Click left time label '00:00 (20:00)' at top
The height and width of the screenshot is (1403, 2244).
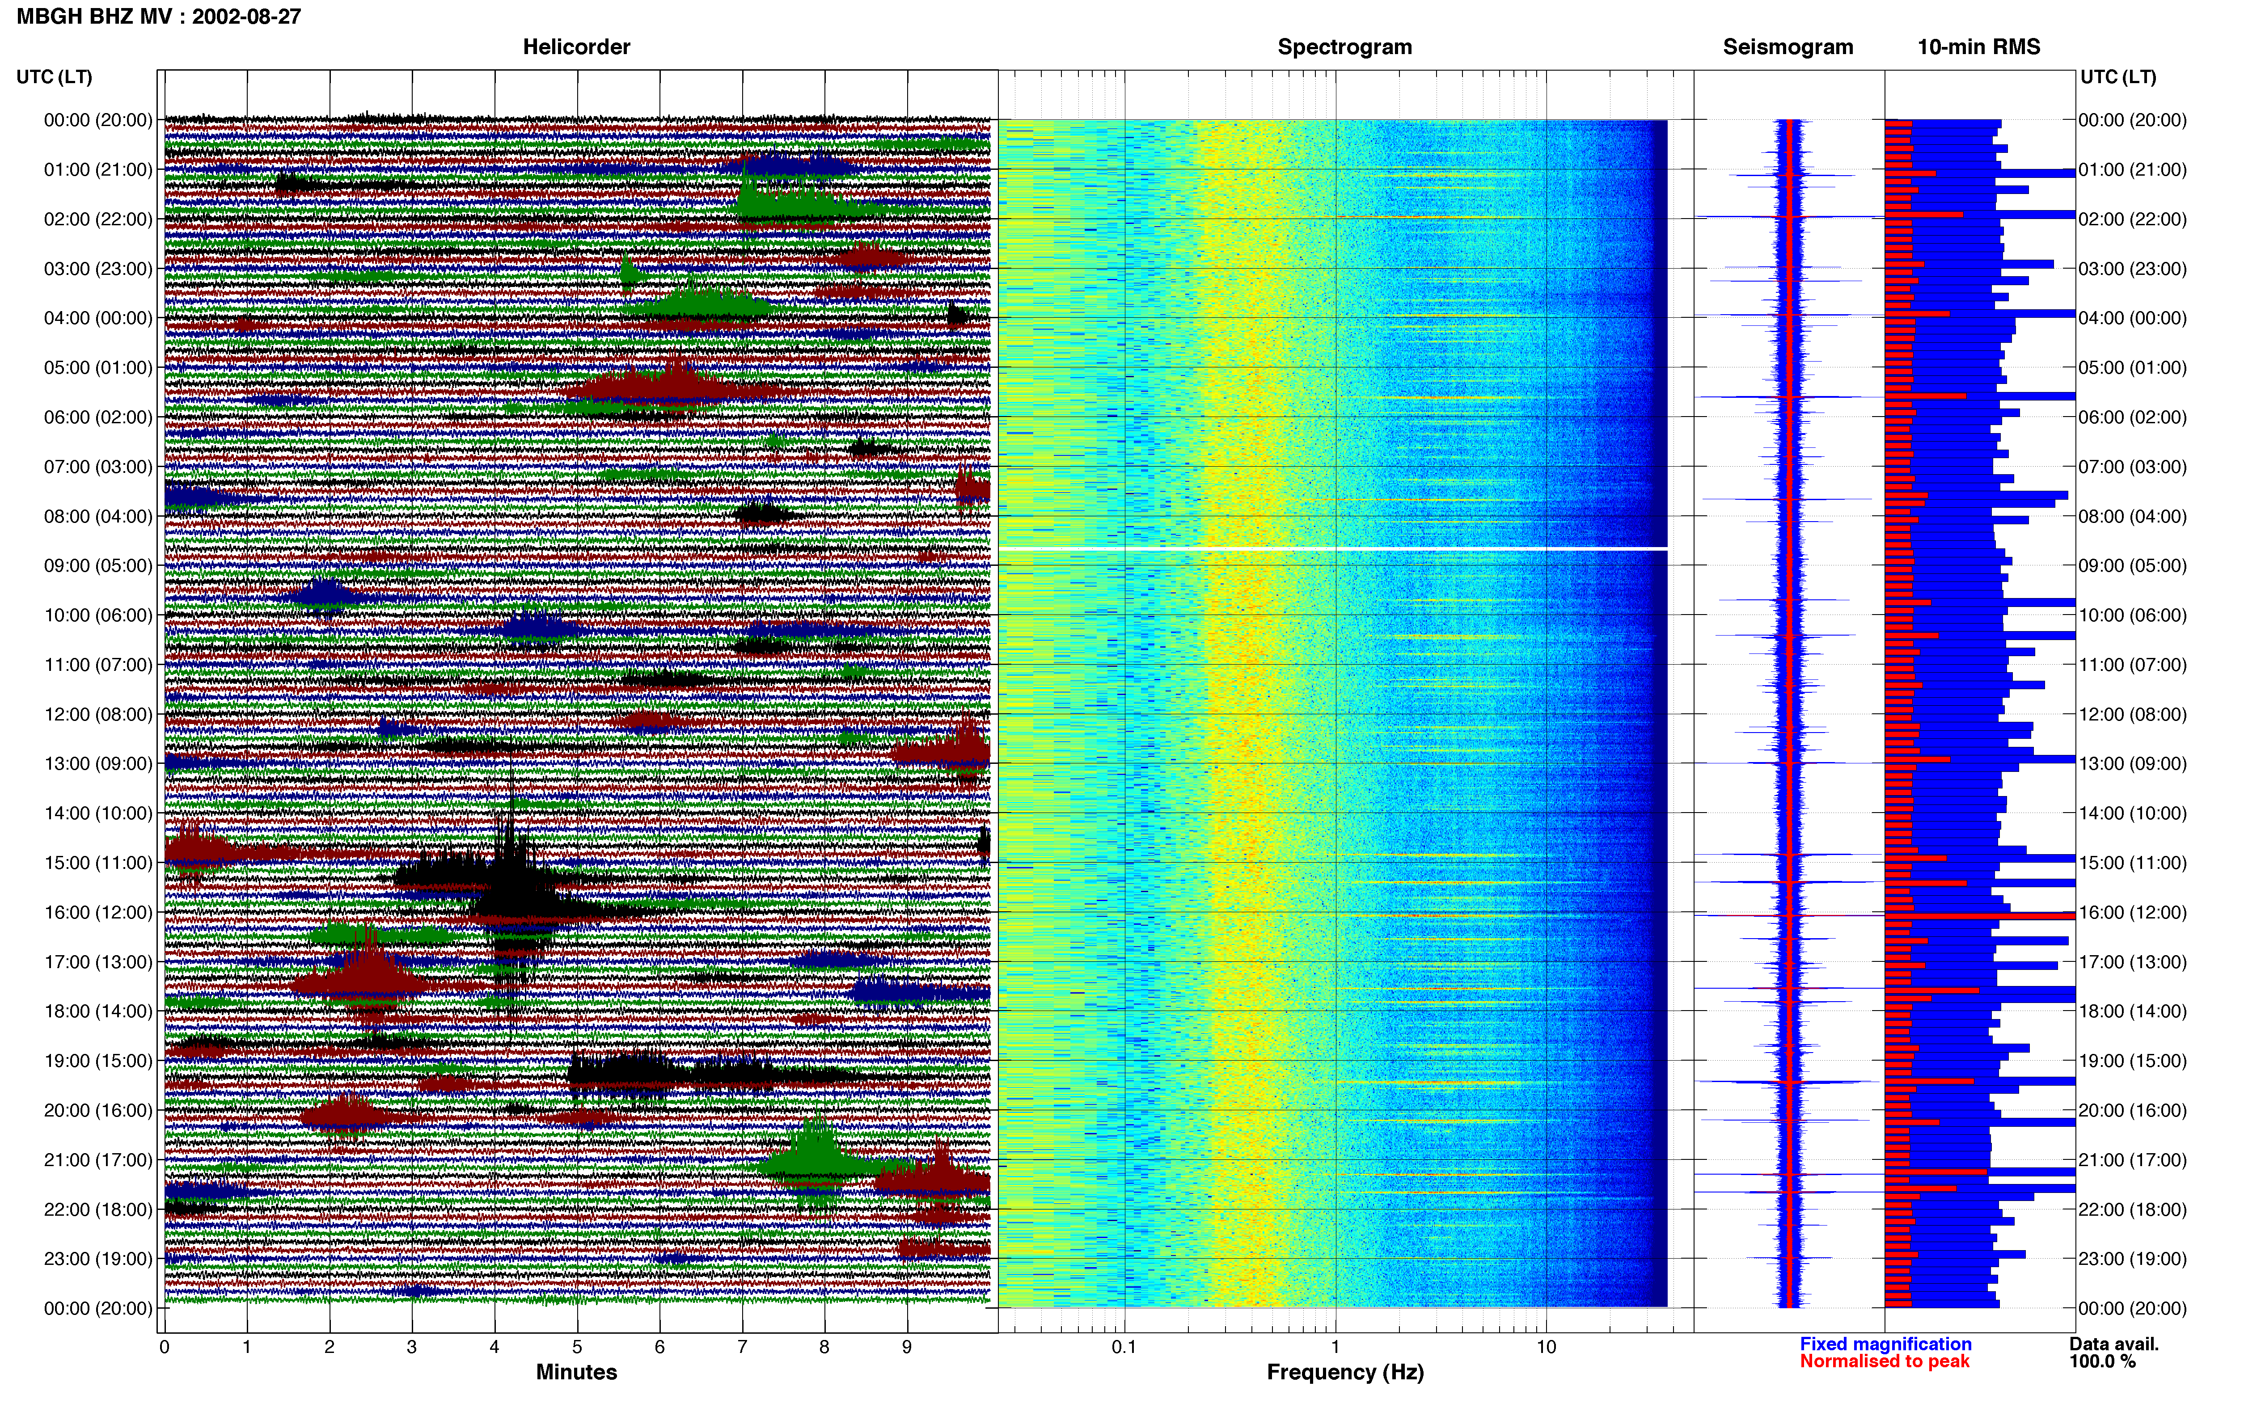point(98,120)
